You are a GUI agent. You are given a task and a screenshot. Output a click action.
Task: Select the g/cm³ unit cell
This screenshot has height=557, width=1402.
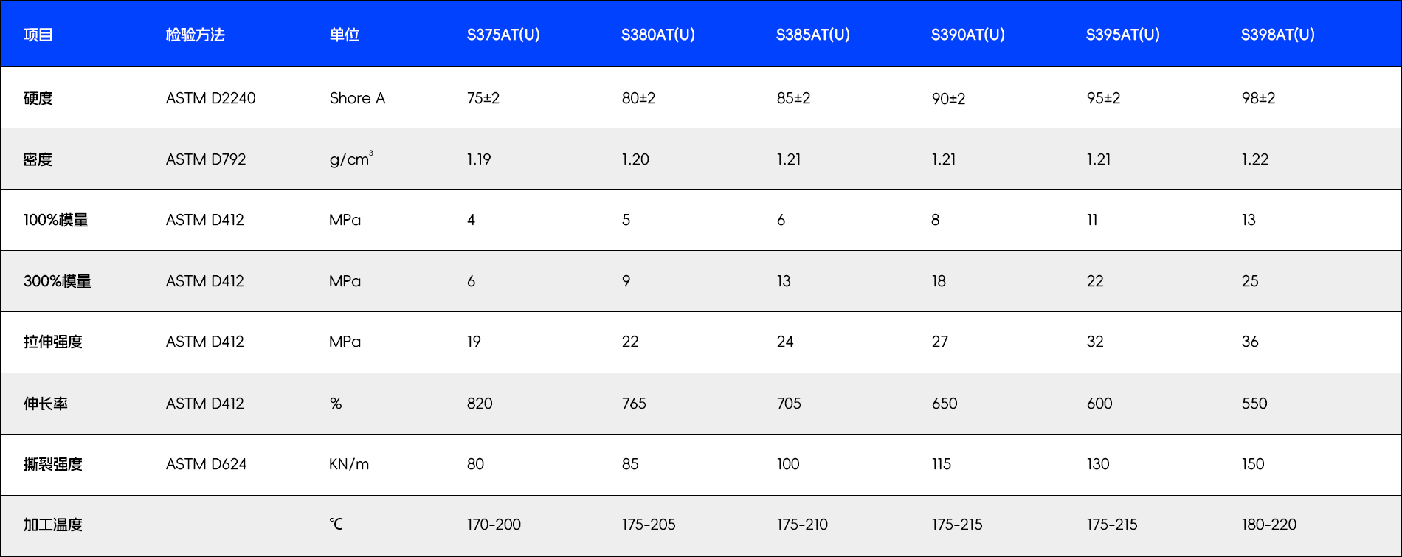click(x=350, y=159)
